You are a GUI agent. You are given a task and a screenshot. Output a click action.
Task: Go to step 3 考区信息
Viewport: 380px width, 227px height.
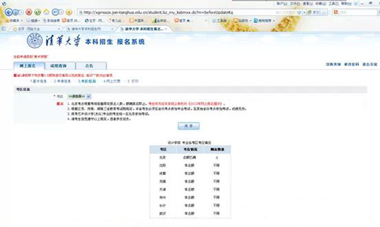[87, 81]
